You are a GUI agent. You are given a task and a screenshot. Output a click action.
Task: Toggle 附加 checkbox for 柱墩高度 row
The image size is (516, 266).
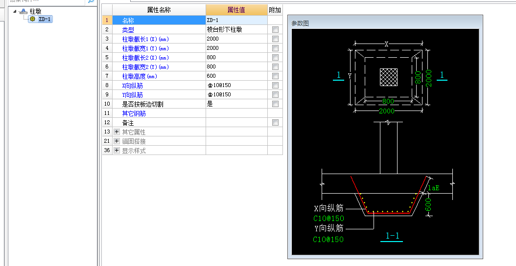[x=275, y=76]
